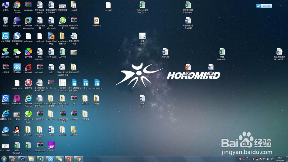This screenshot has width=288, height=162.
Task: Open the file explorer taskbar button
Action: (31, 159)
